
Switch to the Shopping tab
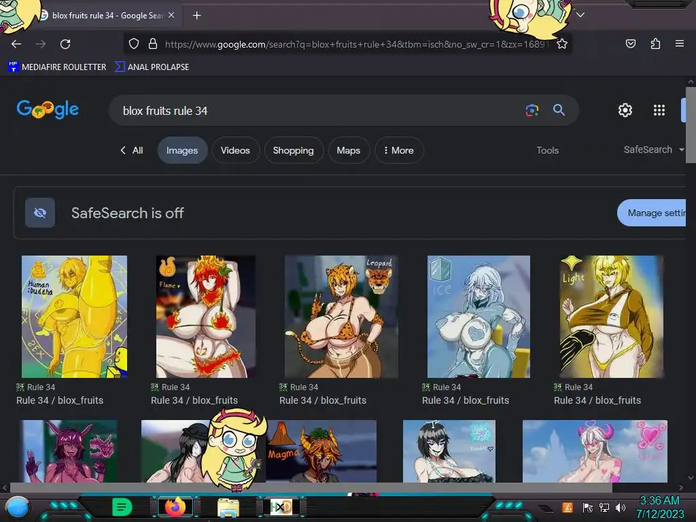point(294,150)
